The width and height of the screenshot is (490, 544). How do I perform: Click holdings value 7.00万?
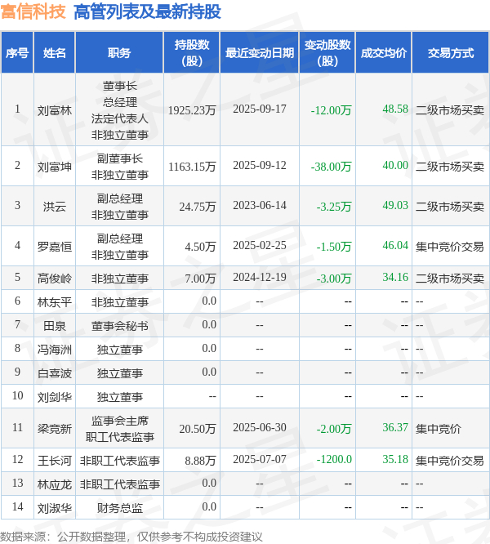tap(200, 279)
